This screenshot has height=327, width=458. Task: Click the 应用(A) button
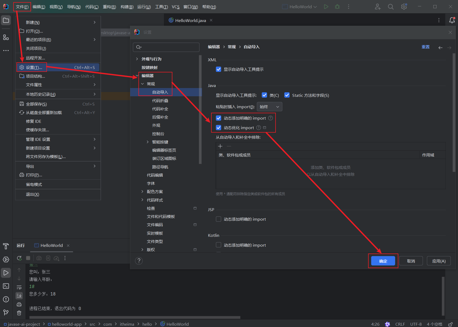[439, 261]
